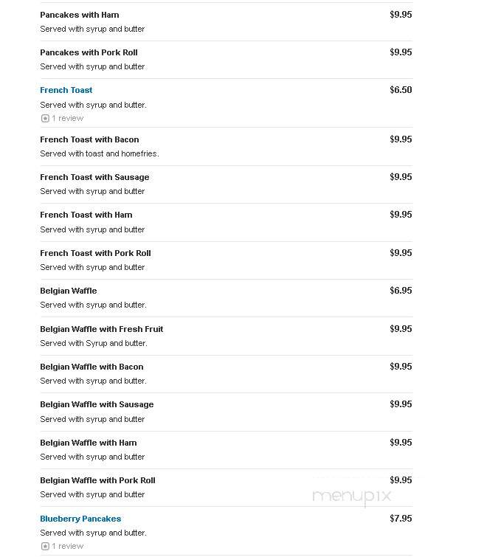Select the Belgian Waffle with Sausage title
484x557 pixels.
[x=97, y=404]
